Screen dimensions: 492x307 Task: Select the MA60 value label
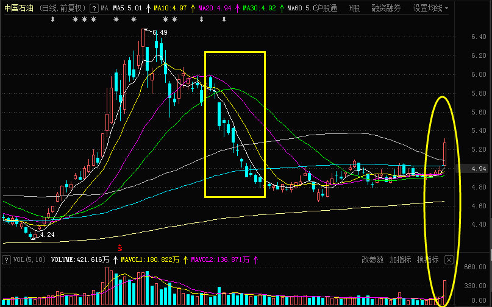pos(301,8)
